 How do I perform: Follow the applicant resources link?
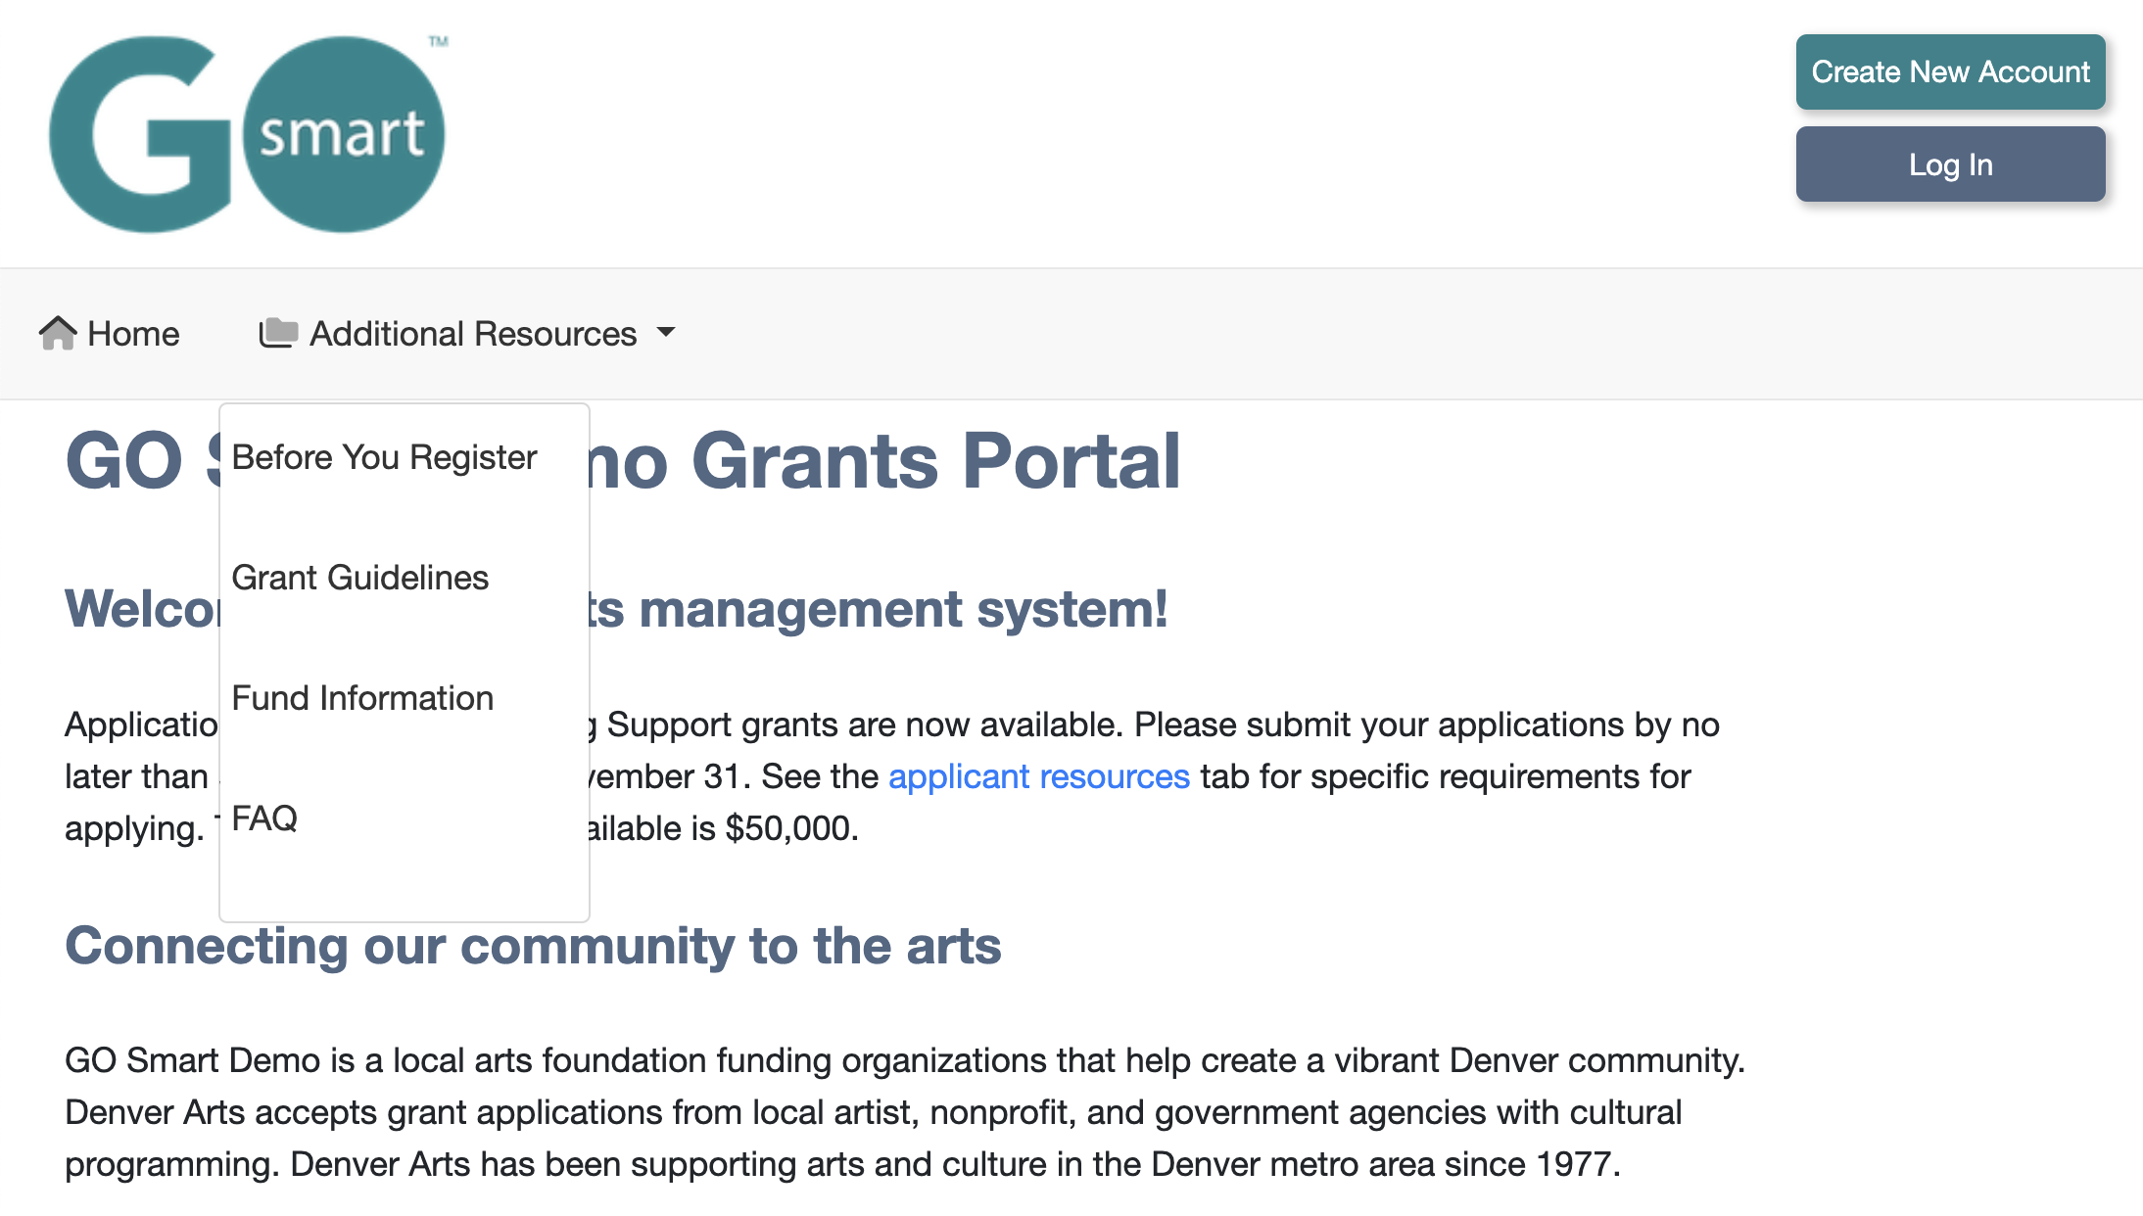pos(1039,776)
